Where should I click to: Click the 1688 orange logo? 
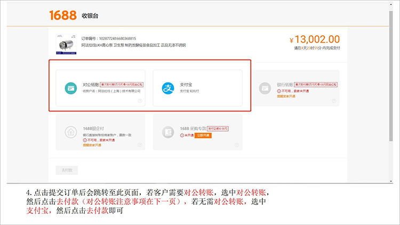[x=63, y=15]
